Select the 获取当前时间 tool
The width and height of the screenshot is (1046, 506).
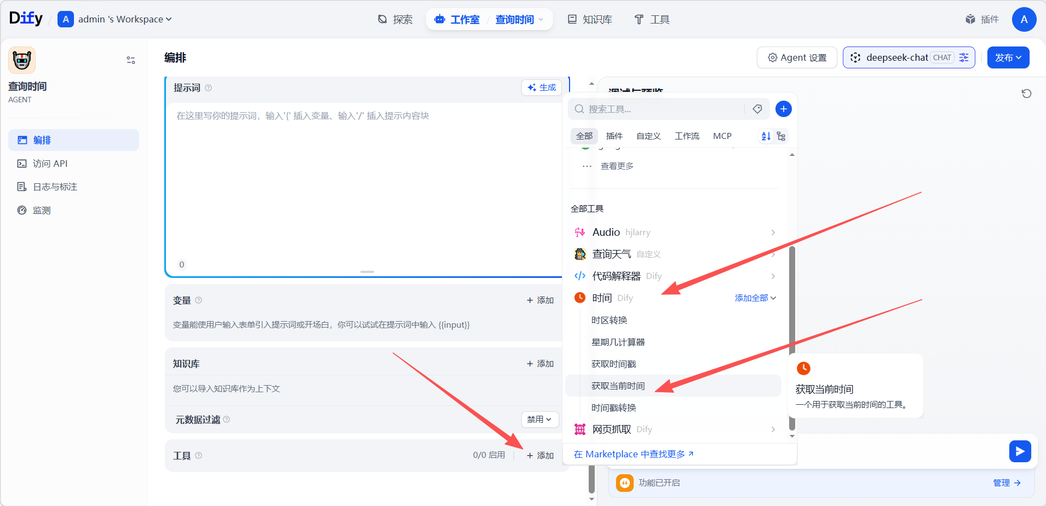tap(673, 386)
